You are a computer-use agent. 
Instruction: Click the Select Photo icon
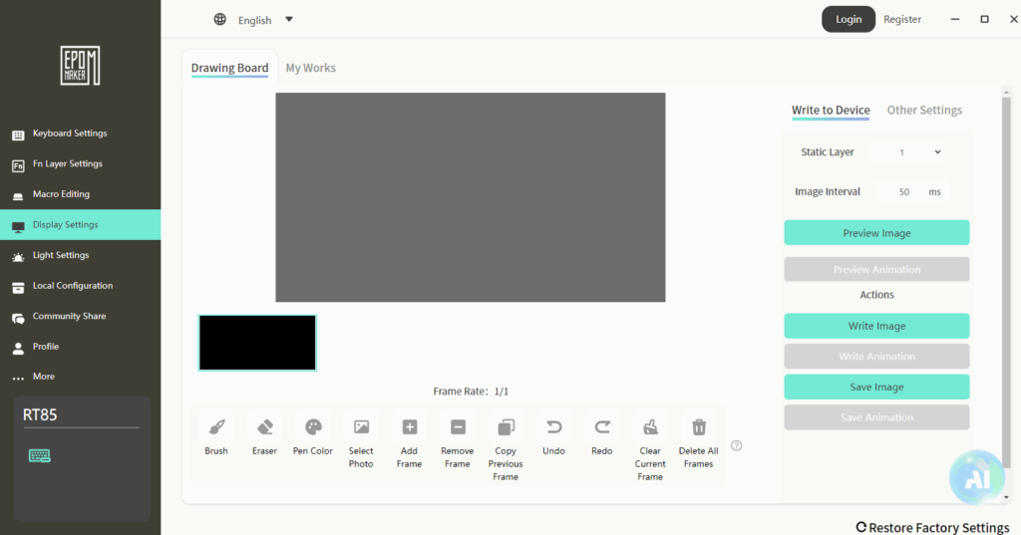pos(361,427)
